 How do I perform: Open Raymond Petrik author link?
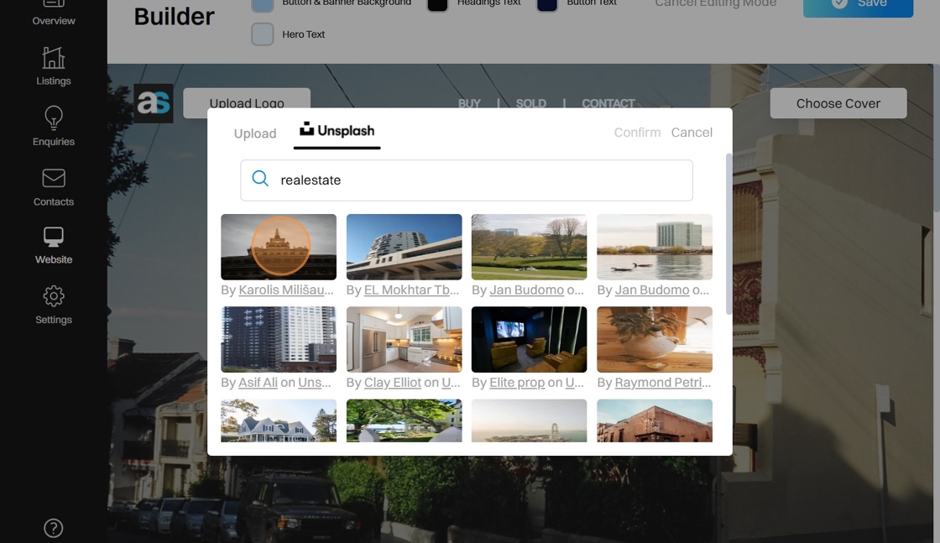tap(662, 383)
